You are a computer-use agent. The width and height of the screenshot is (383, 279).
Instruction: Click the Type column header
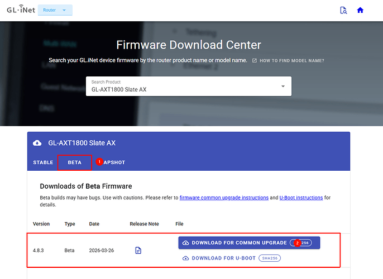pos(70,224)
